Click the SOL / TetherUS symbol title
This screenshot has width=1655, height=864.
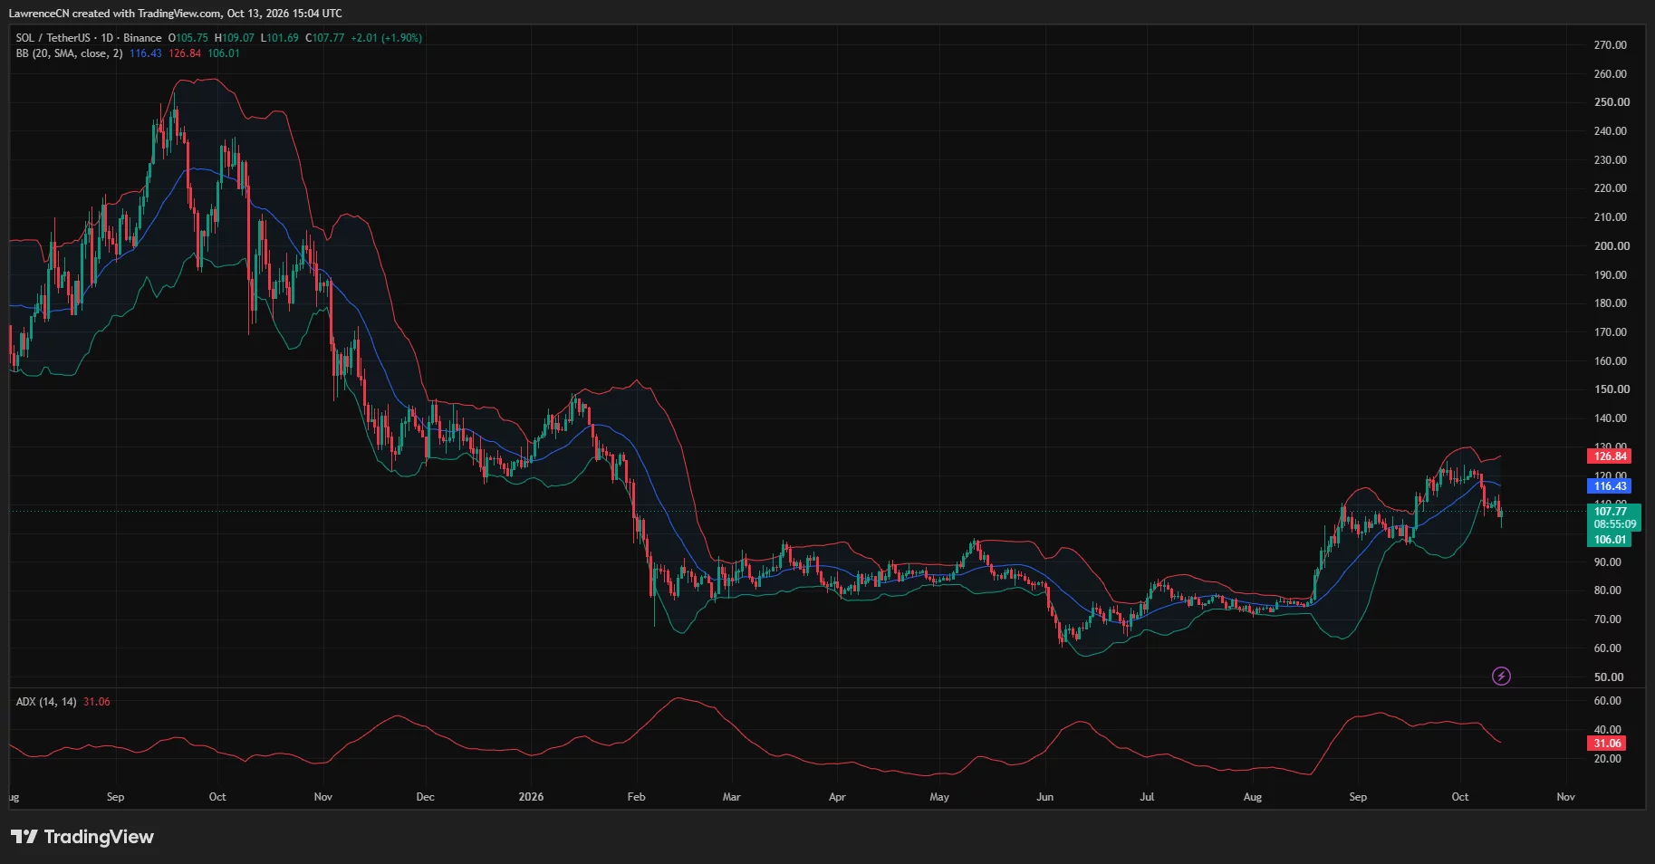pyautogui.click(x=53, y=38)
